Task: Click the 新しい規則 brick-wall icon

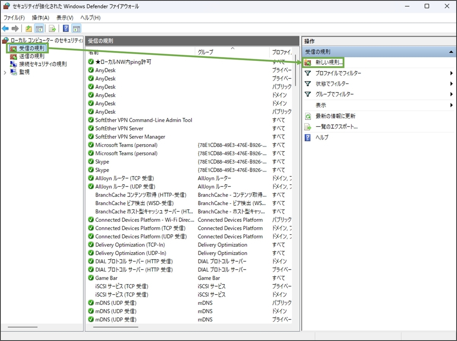Action: coord(308,62)
